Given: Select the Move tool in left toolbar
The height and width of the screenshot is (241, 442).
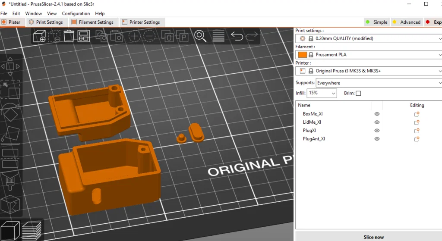Looking at the screenshot, I should coord(10,66).
